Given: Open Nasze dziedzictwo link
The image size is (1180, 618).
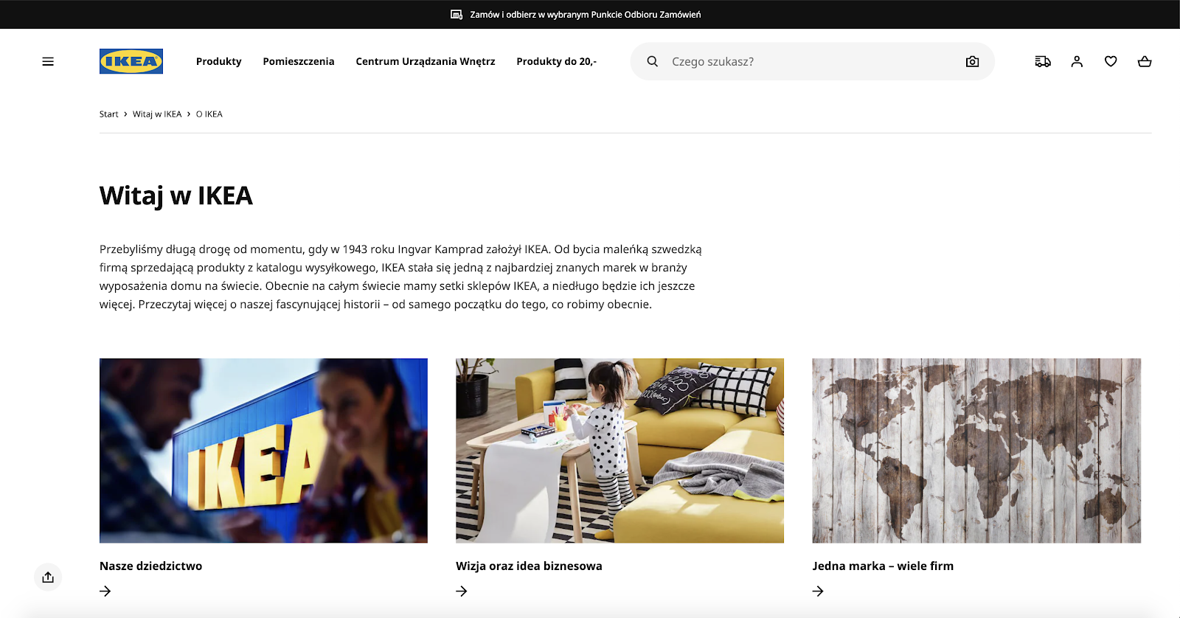Looking at the screenshot, I should tap(150, 566).
